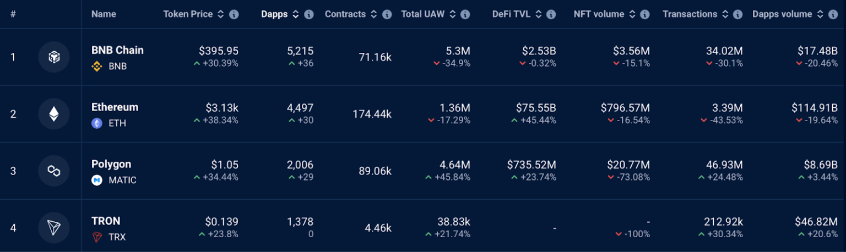Click the info icon next to Dapps
The width and height of the screenshot is (846, 252).
309,14
